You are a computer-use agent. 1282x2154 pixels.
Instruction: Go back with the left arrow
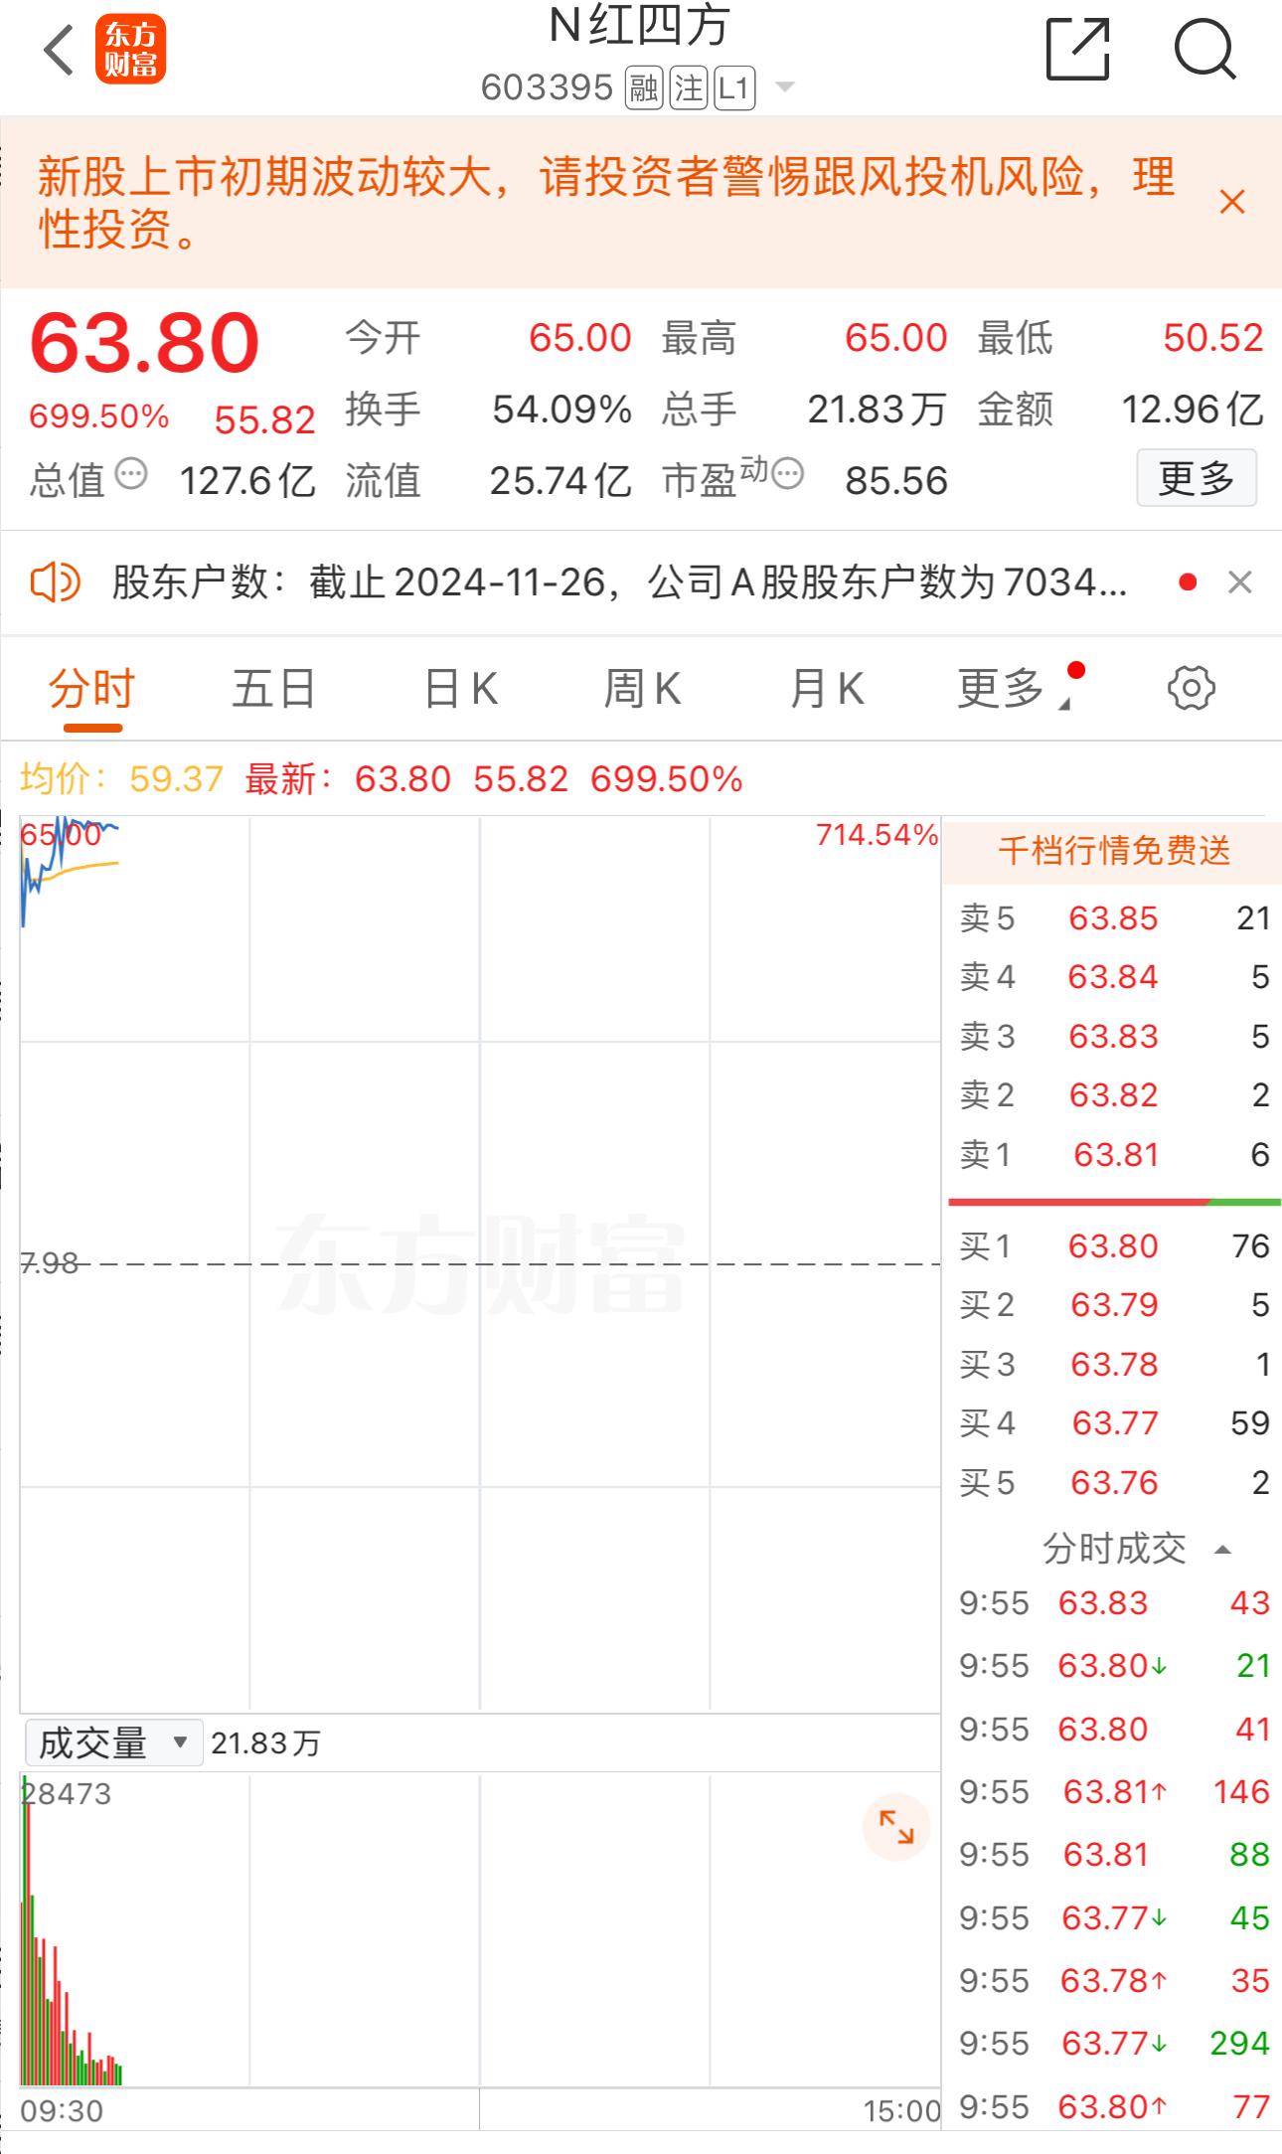[60, 50]
